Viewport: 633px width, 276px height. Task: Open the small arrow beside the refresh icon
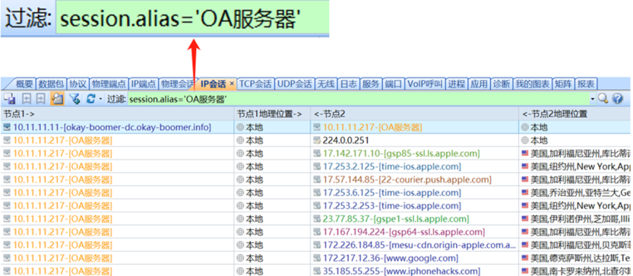click(x=100, y=99)
